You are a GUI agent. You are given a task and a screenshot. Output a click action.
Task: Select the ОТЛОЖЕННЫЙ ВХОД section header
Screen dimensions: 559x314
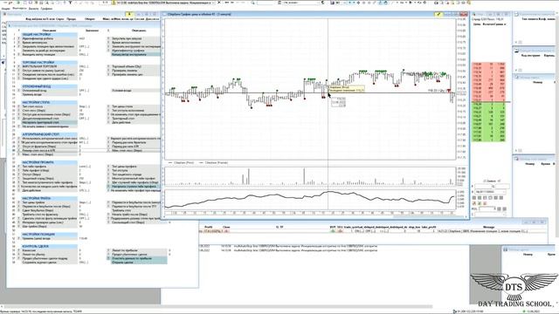point(49,86)
